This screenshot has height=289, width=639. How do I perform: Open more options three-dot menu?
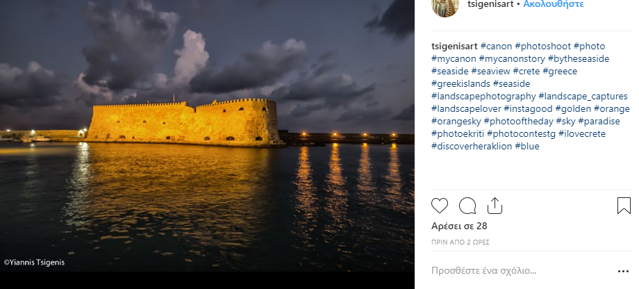click(623, 272)
